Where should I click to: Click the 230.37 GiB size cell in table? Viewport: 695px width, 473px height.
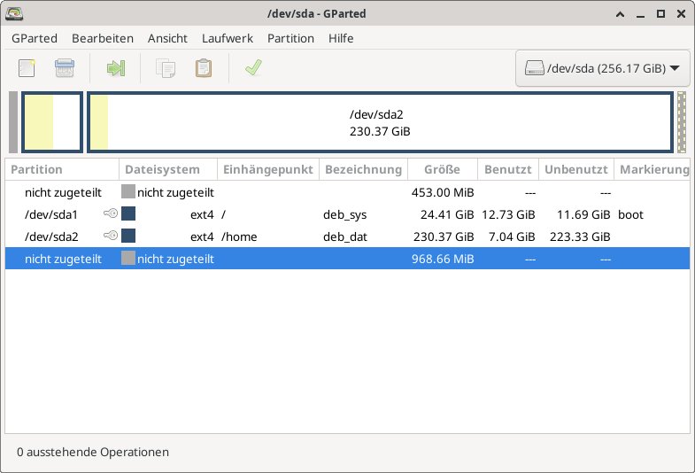pos(444,237)
